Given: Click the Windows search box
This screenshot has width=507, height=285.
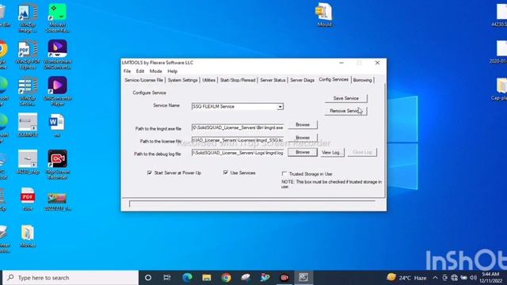Looking at the screenshot, I should click(71, 278).
